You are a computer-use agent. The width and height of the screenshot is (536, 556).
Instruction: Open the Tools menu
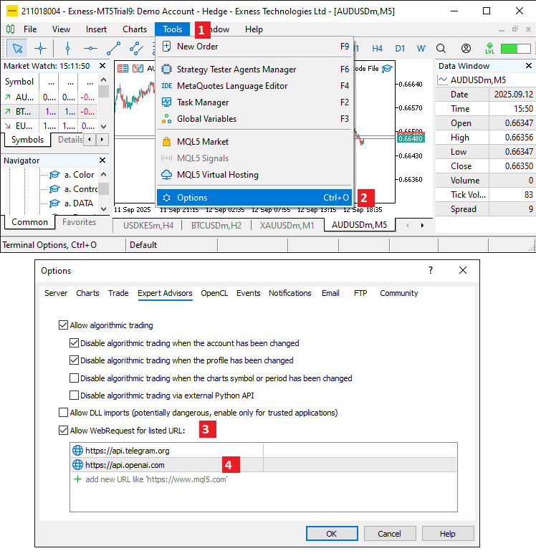click(173, 29)
